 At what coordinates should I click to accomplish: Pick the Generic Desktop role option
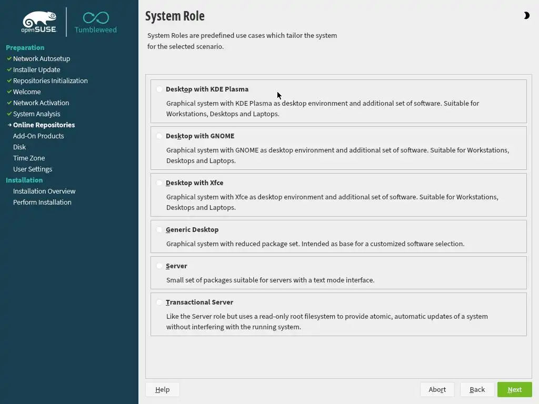159,230
